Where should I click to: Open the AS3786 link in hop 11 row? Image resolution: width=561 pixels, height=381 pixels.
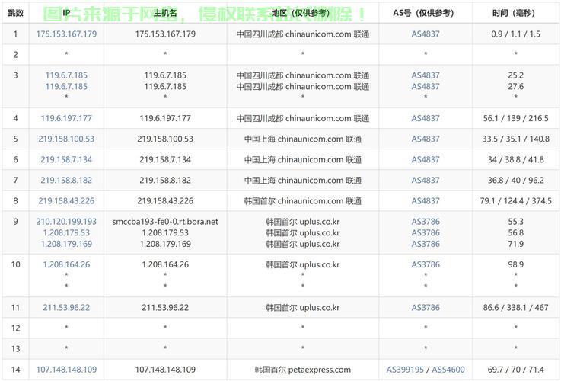[426, 308]
